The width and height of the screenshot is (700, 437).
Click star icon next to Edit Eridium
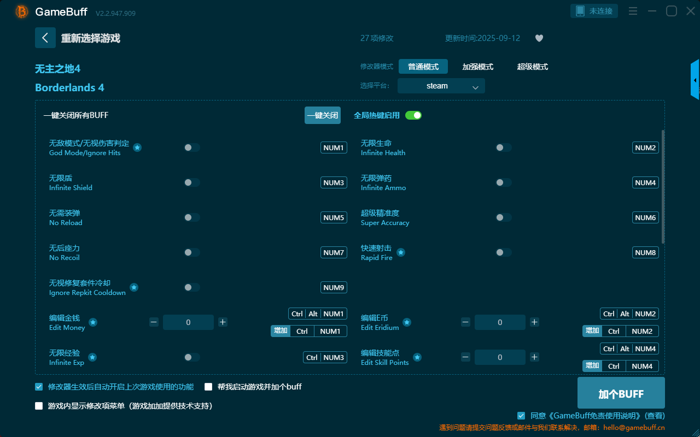[407, 322]
